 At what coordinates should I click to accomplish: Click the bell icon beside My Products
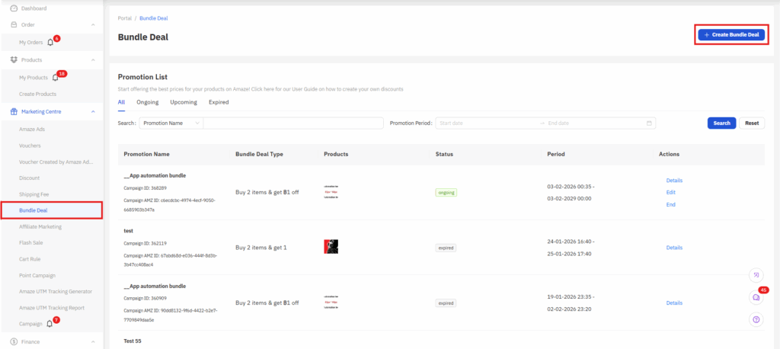pos(55,78)
